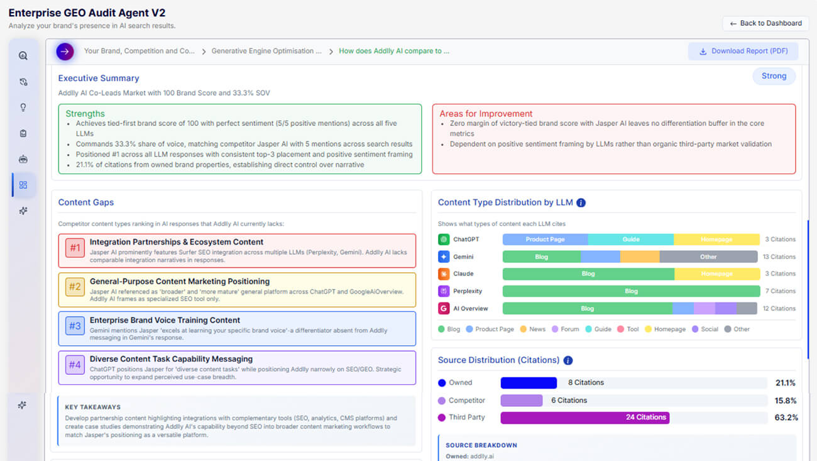Click ChatGPT Homepage bar segment
This screenshot has width=817, height=461.
click(716, 240)
